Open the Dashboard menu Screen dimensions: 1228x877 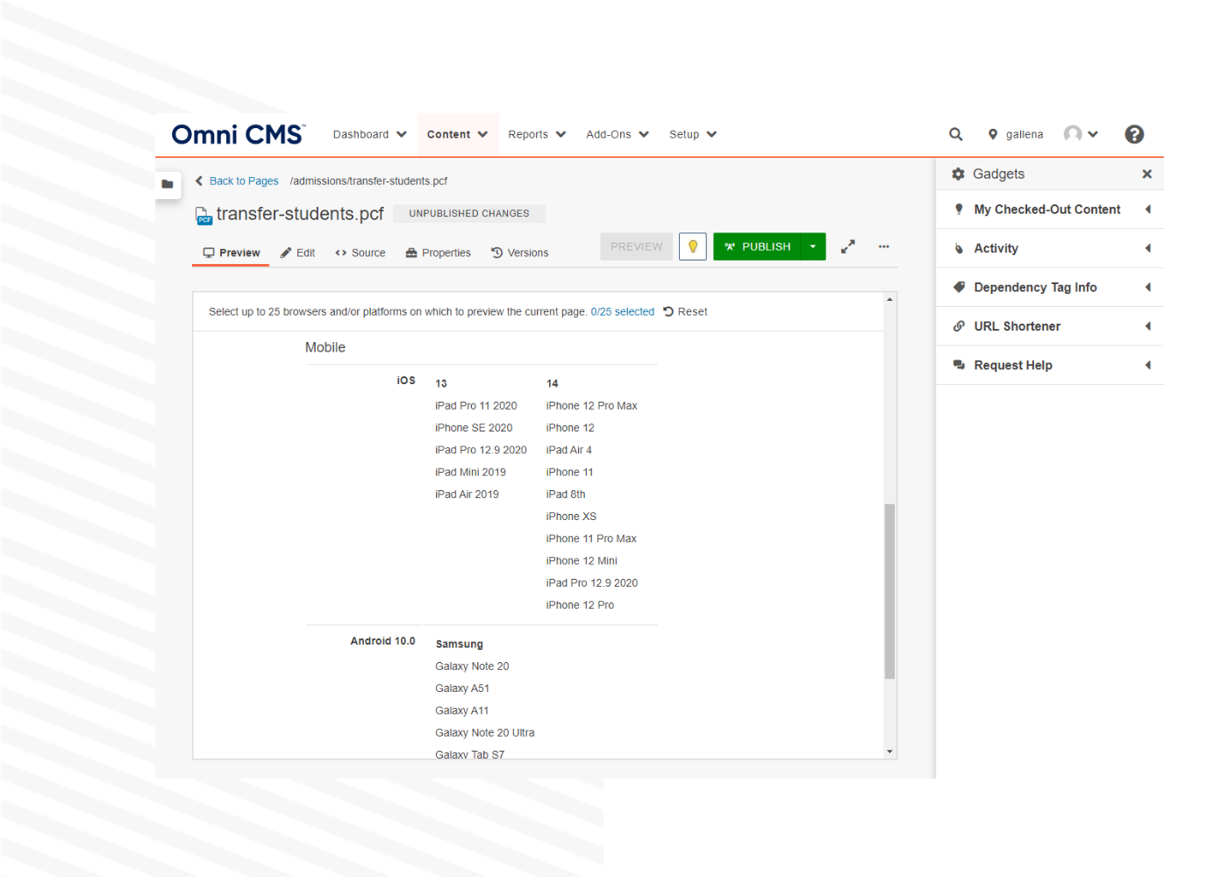[369, 134]
